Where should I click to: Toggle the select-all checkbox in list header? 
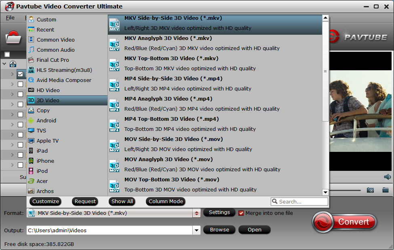coord(7,55)
